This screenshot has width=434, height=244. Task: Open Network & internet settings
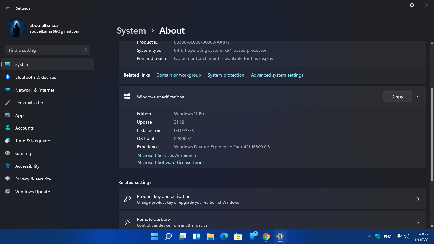[48, 90]
